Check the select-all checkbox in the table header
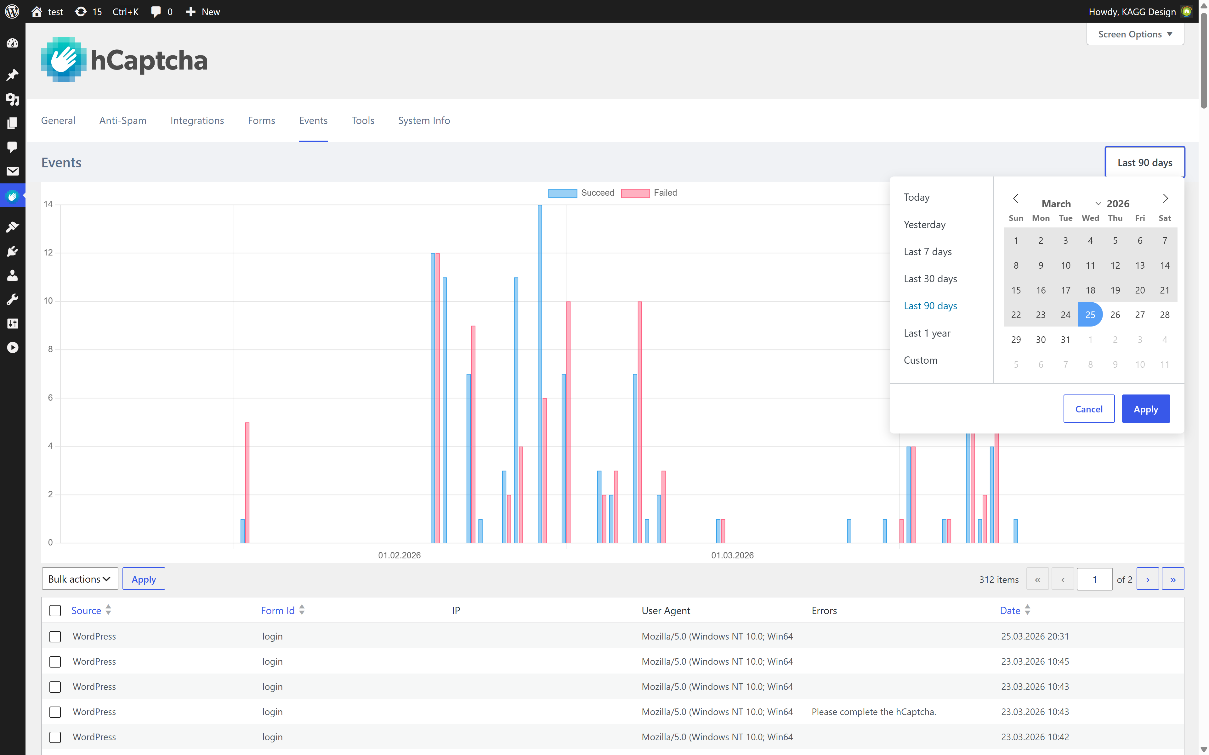1209x755 pixels. coord(55,610)
